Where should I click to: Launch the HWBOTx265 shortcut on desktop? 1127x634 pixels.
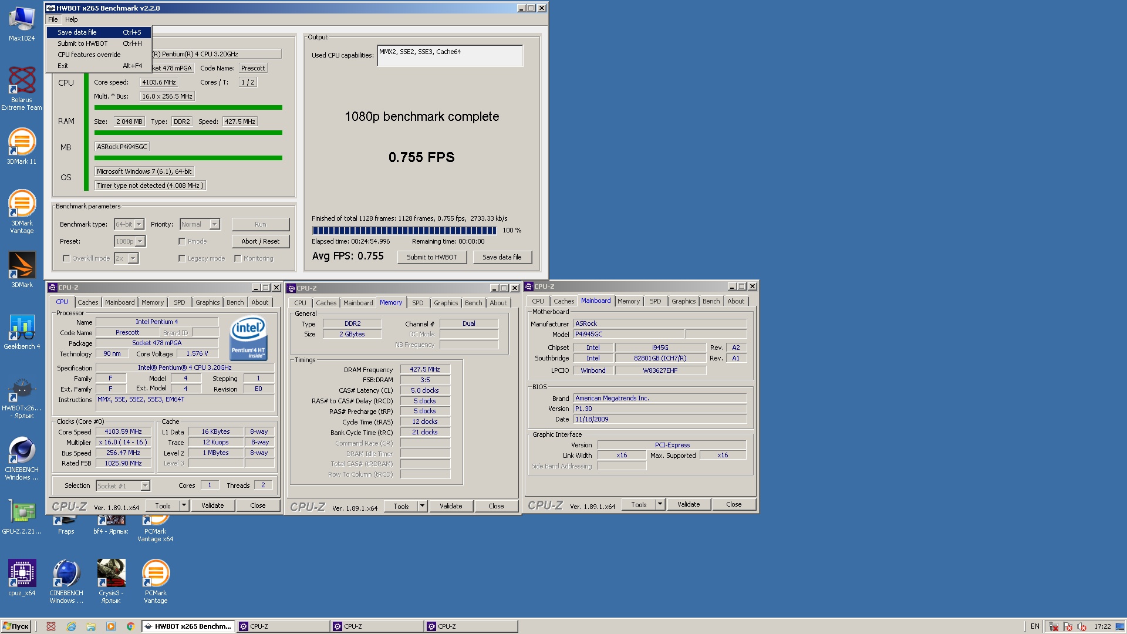[x=22, y=398]
